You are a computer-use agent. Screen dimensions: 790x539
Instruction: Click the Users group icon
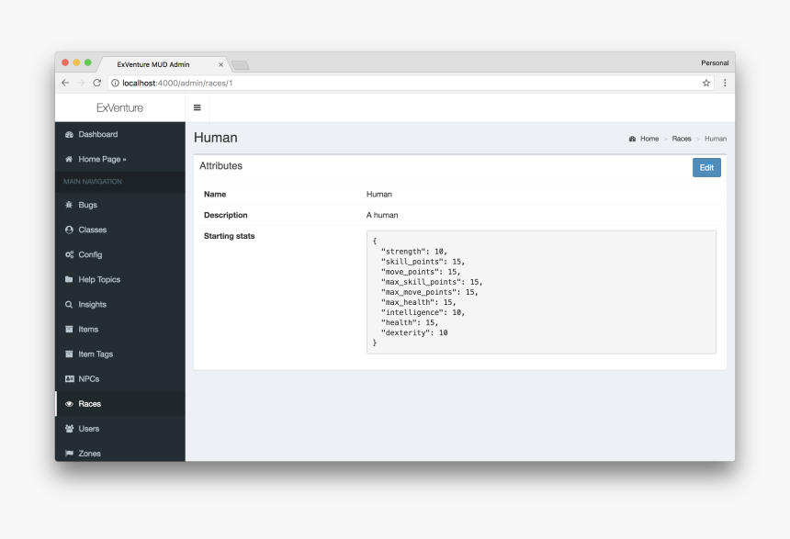tap(70, 429)
